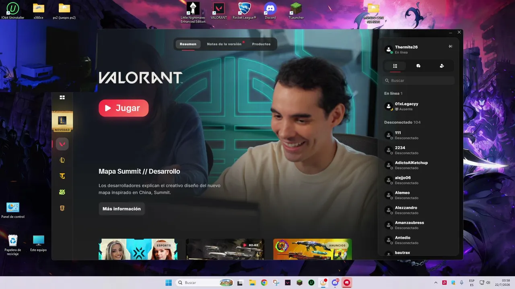Open the Task View taskbar icon
Screen dimensions: 515x289
pyautogui.click(x=240, y=283)
